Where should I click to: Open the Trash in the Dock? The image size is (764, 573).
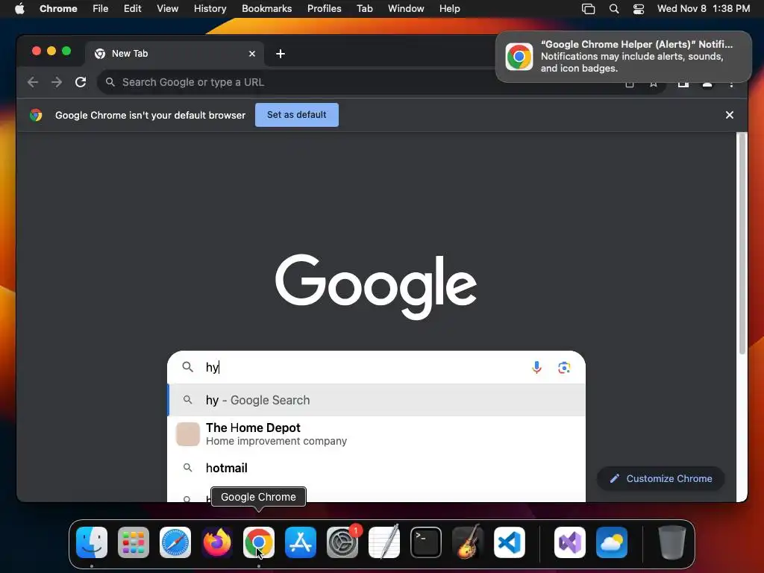[672, 542]
